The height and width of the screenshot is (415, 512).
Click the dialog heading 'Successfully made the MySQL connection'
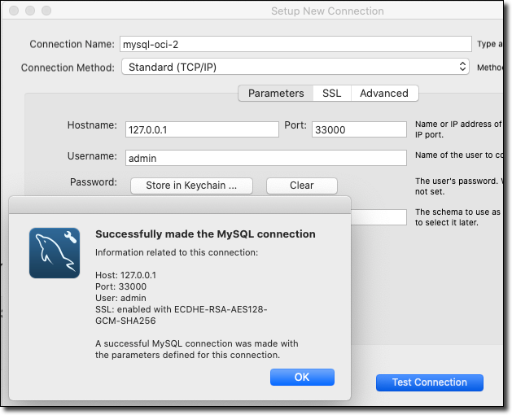(205, 234)
